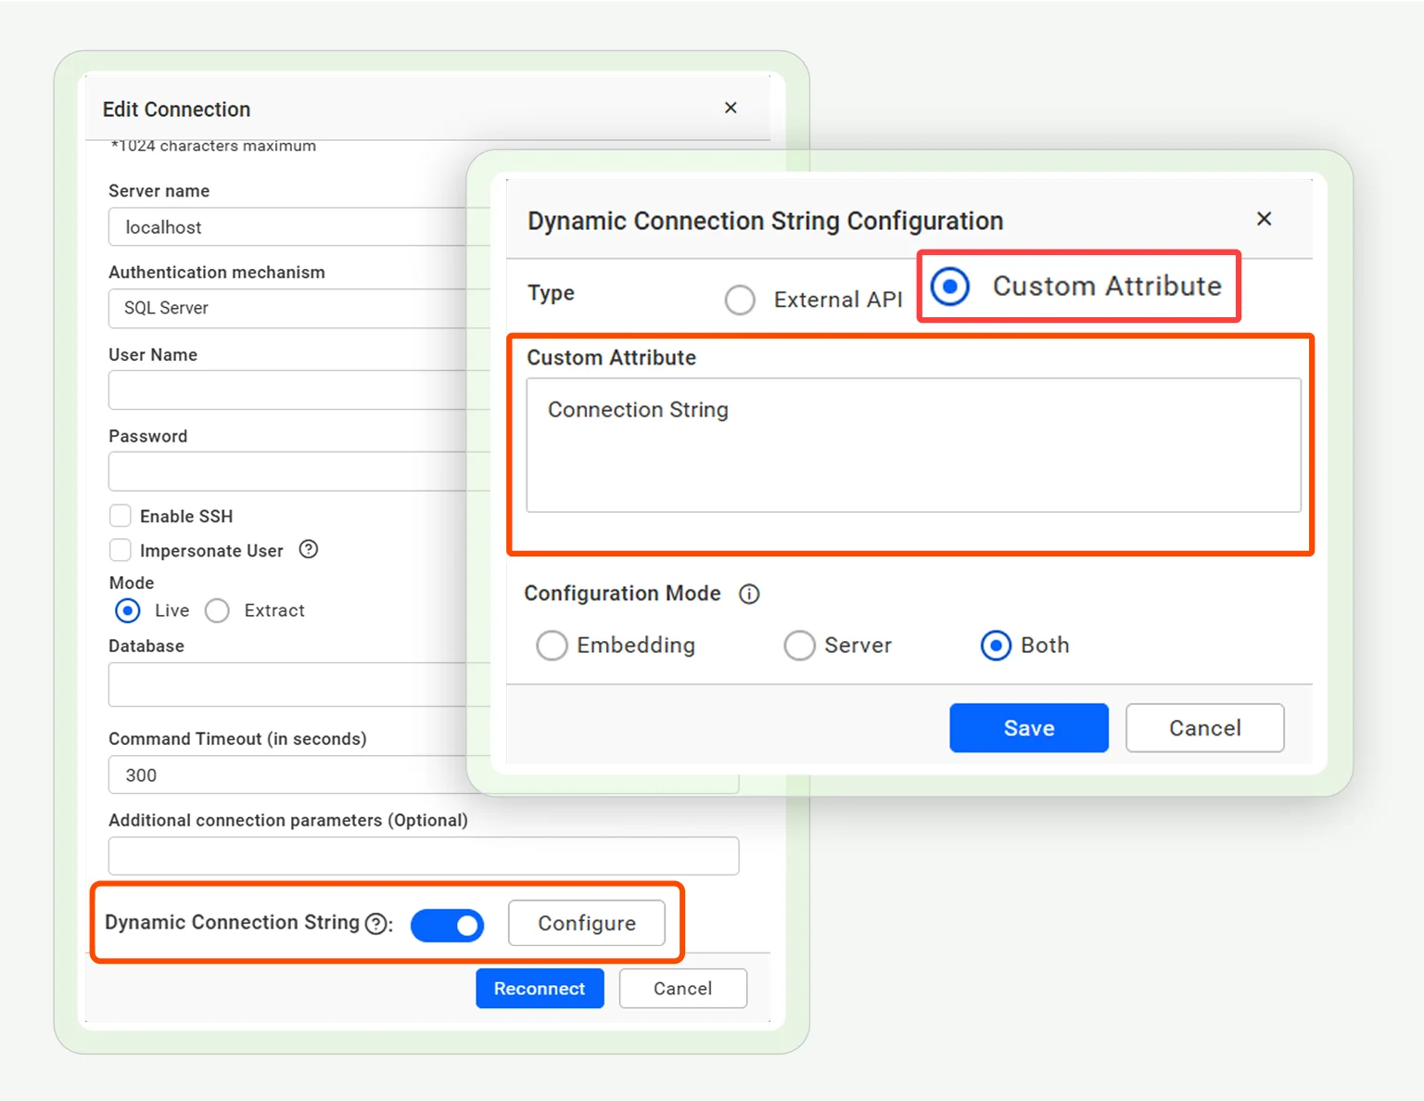Open the Configure dialog for dynamic connection
1424x1101 pixels.
[x=587, y=923]
